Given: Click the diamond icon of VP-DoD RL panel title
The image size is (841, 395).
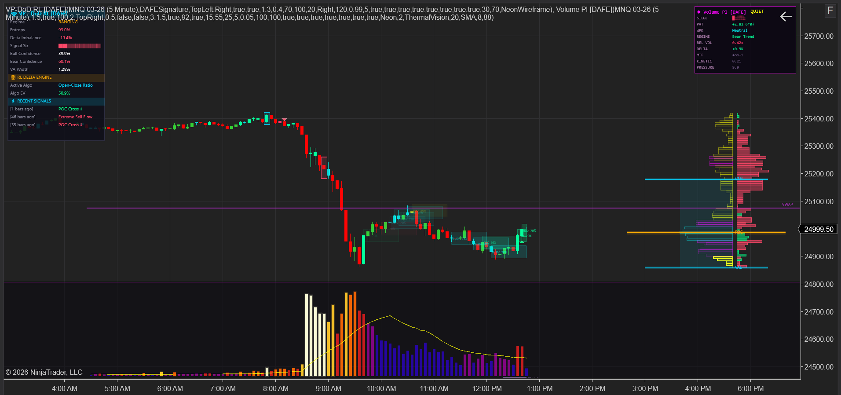Looking at the screenshot, I should click(14, 14).
